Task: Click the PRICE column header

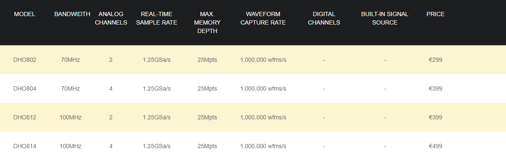Action: click(435, 14)
